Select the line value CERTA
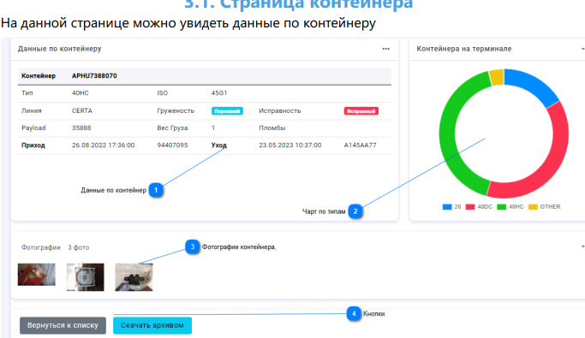The height and width of the screenshot is (338, 585). point(82,110)
